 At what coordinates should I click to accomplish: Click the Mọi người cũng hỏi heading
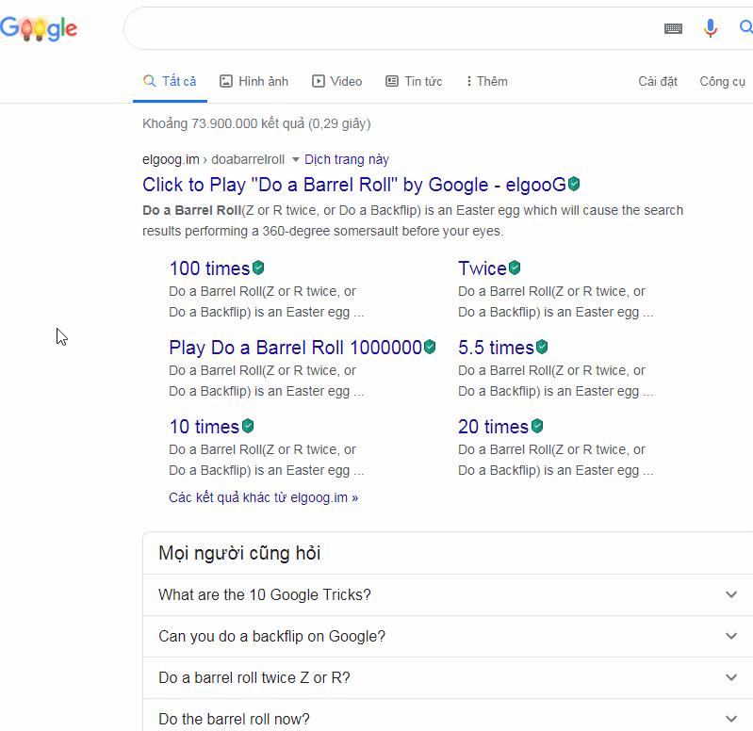239,553
